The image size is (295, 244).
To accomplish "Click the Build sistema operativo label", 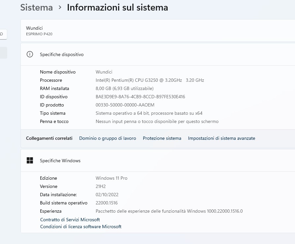I will 64,203.
